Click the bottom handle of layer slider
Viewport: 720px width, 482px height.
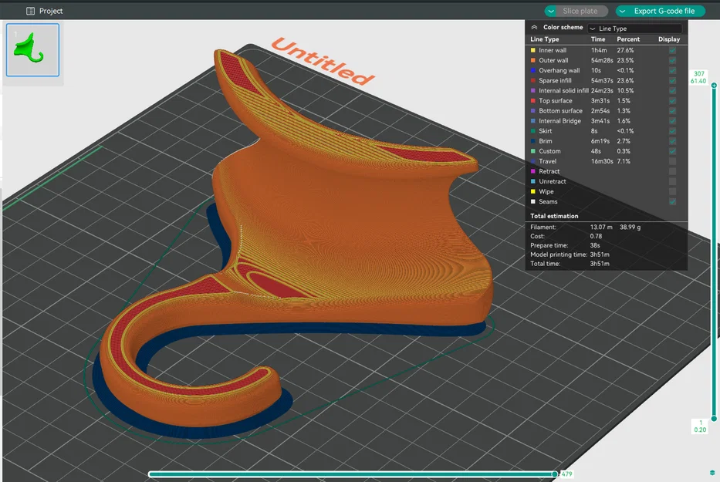[715, 419]
